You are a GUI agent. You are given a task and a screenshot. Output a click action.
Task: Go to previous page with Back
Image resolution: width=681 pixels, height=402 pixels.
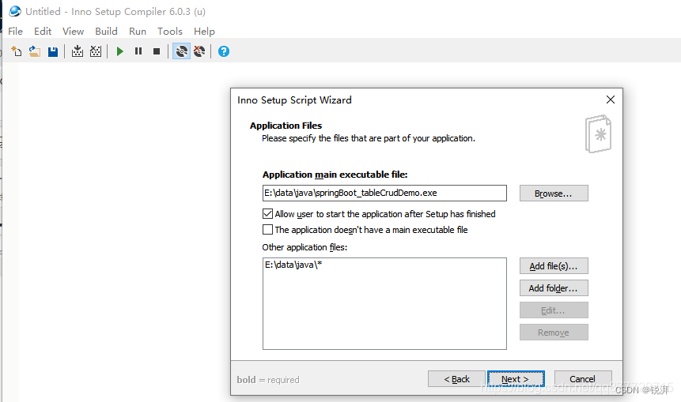coord(456,379)
